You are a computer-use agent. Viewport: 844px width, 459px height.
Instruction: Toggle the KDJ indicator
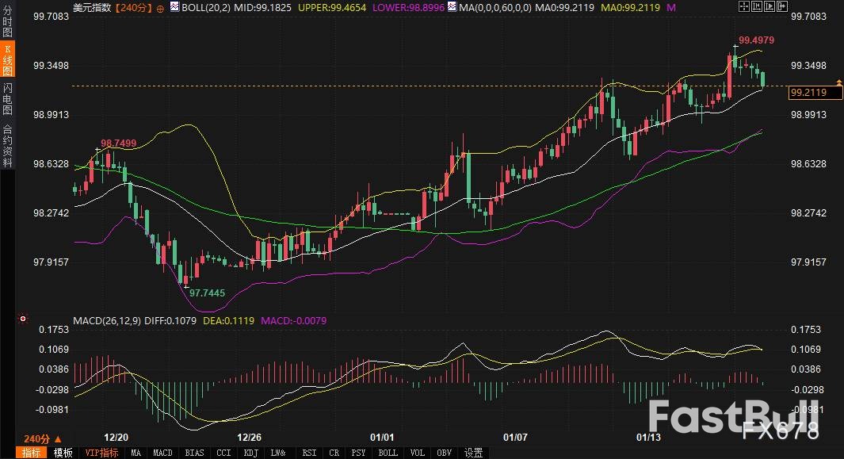pos(250,453)
